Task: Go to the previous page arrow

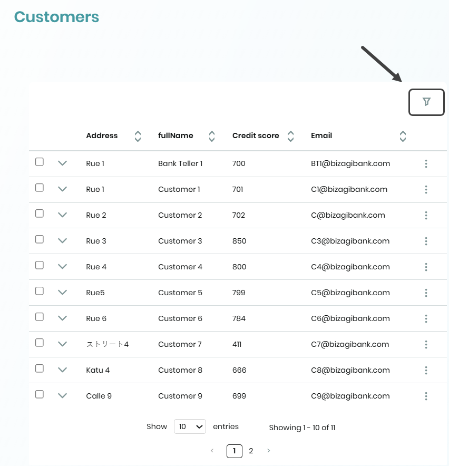Action: coord(212,451)
